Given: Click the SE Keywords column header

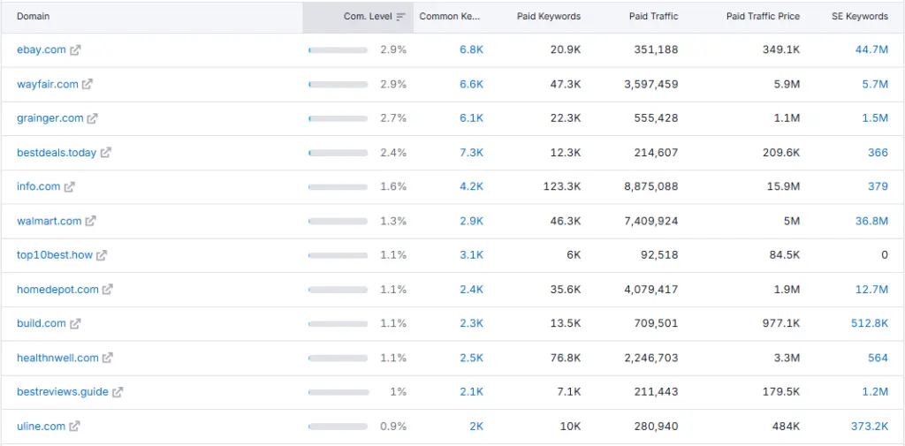Looking at the screenshot, I should (x=859, y=17).
